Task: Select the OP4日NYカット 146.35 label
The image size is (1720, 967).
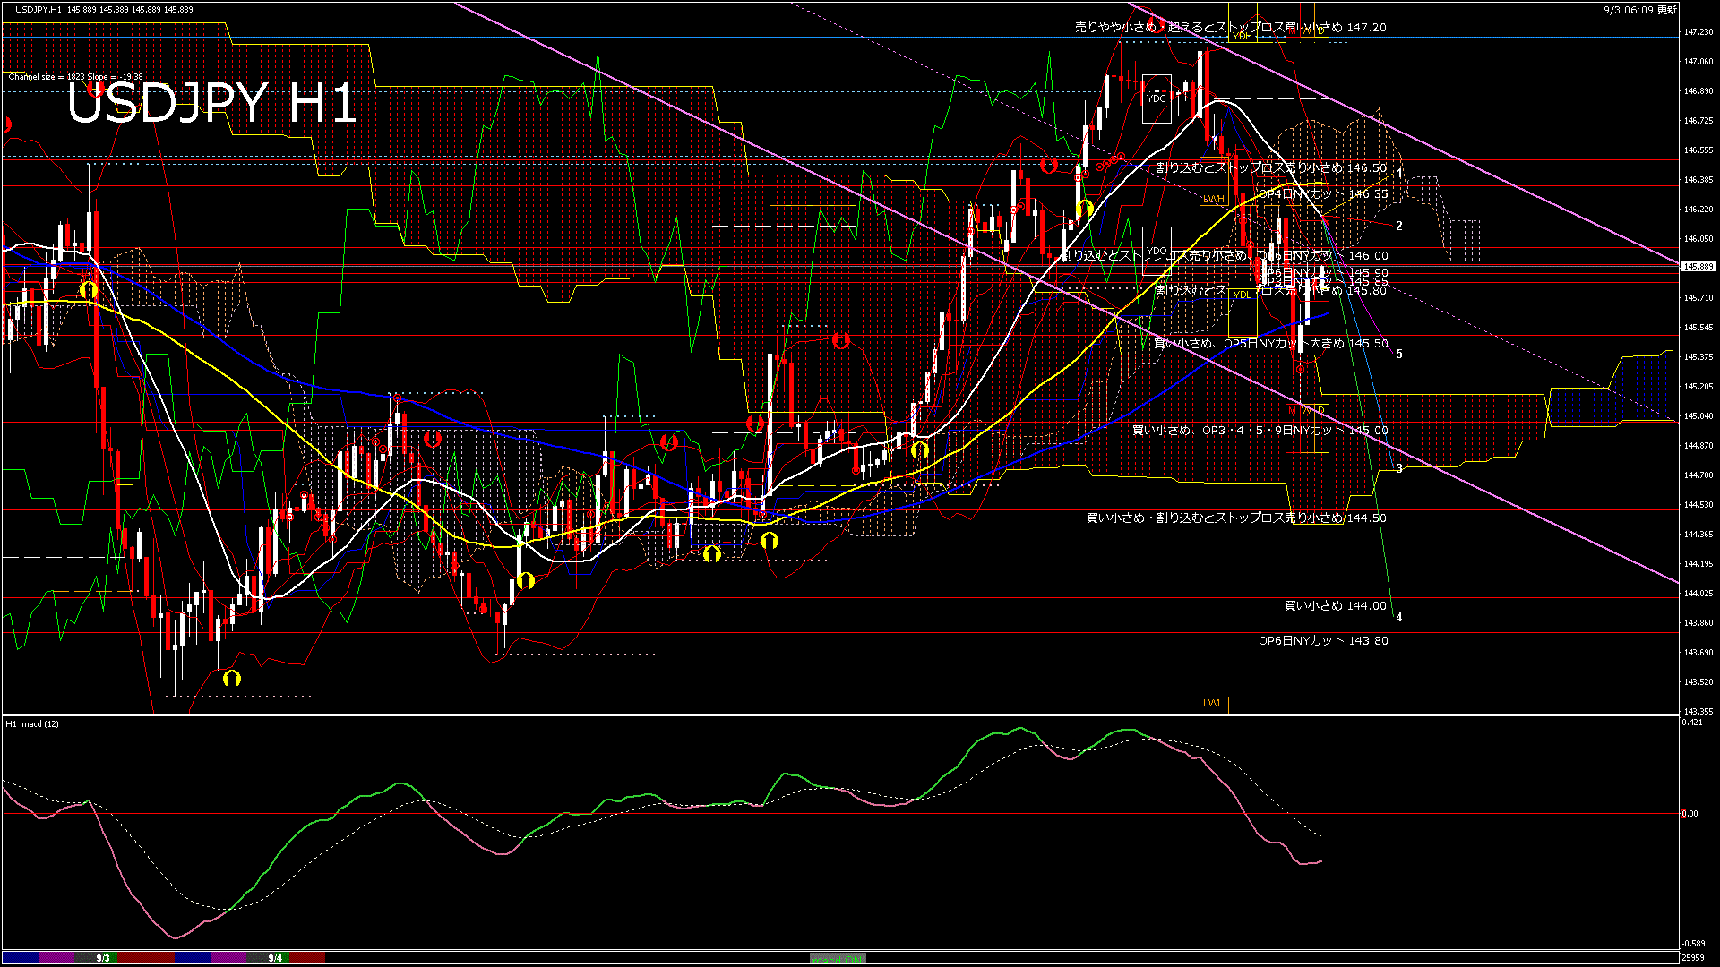Action: pyautogui.click(x=1323, y=193)
